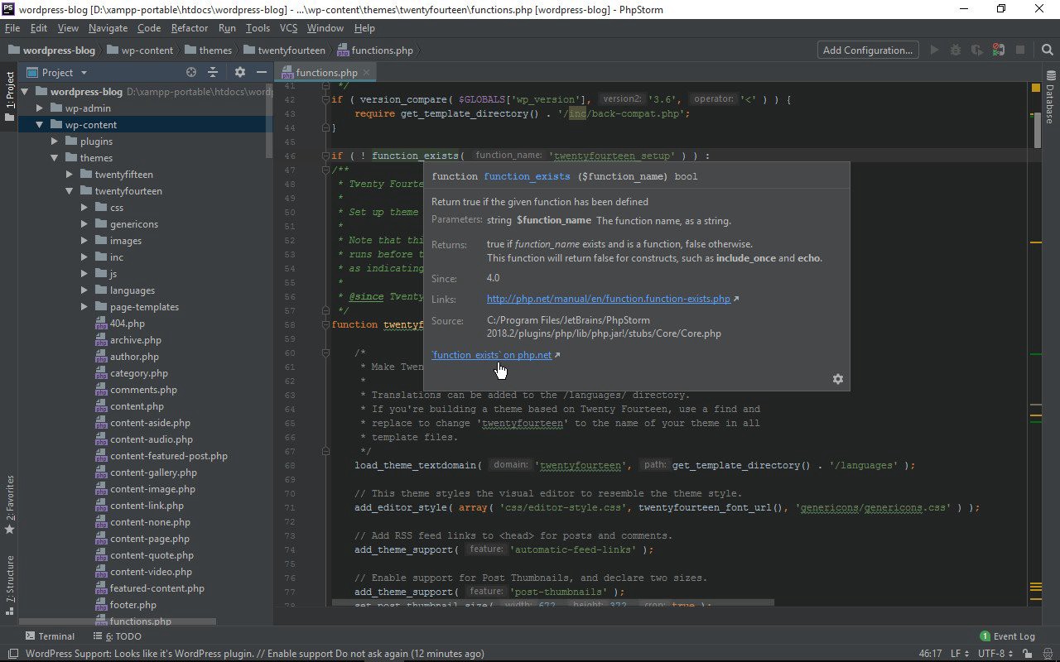Toggle fold marker on line 46
Image resolution: width=1060 pixels, height=662 pixels.
[x=325, y=156]
